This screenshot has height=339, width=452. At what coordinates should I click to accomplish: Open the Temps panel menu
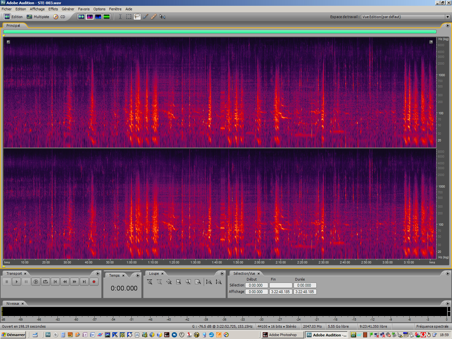click(x=137, y=275)
